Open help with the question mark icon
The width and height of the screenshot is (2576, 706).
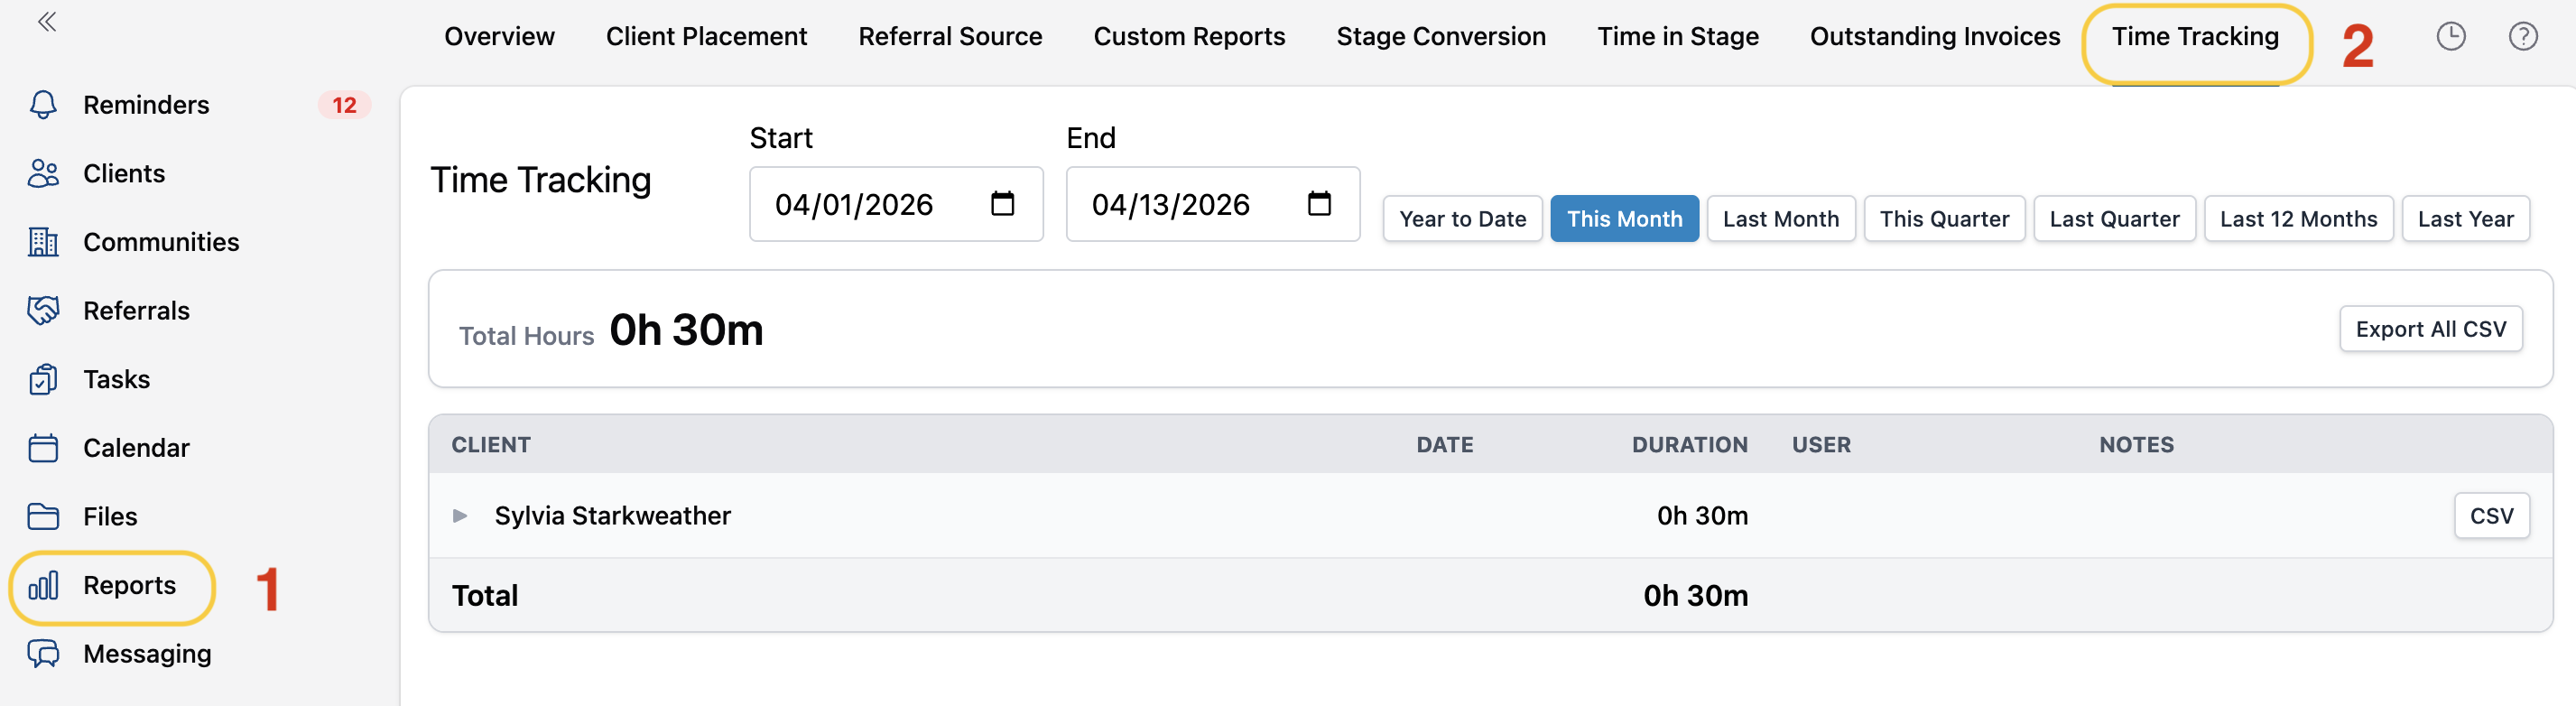pos(2522,37)
